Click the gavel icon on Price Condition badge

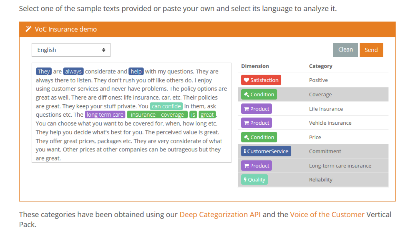tap(247, 137)
